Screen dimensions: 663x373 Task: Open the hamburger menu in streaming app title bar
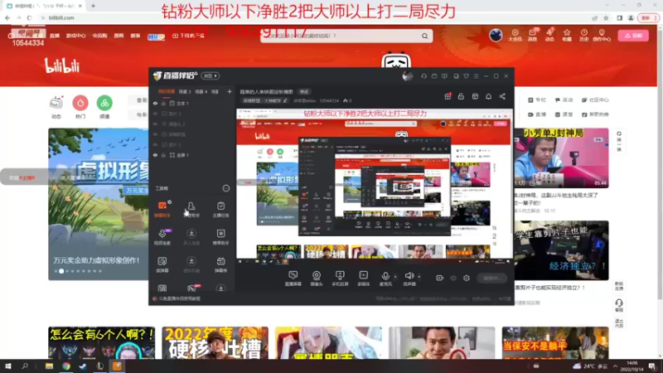click(476, 76)
